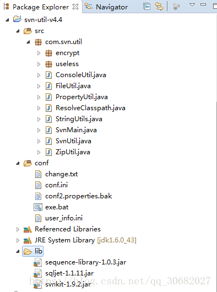
Task: Click the Navigator tab icon
Action: tap(89, 7)
